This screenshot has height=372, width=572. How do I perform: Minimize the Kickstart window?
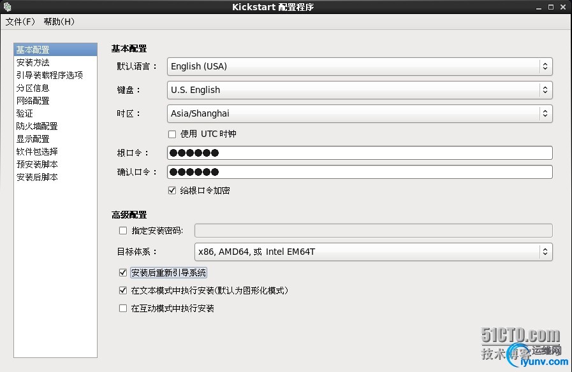coord(539,7)
